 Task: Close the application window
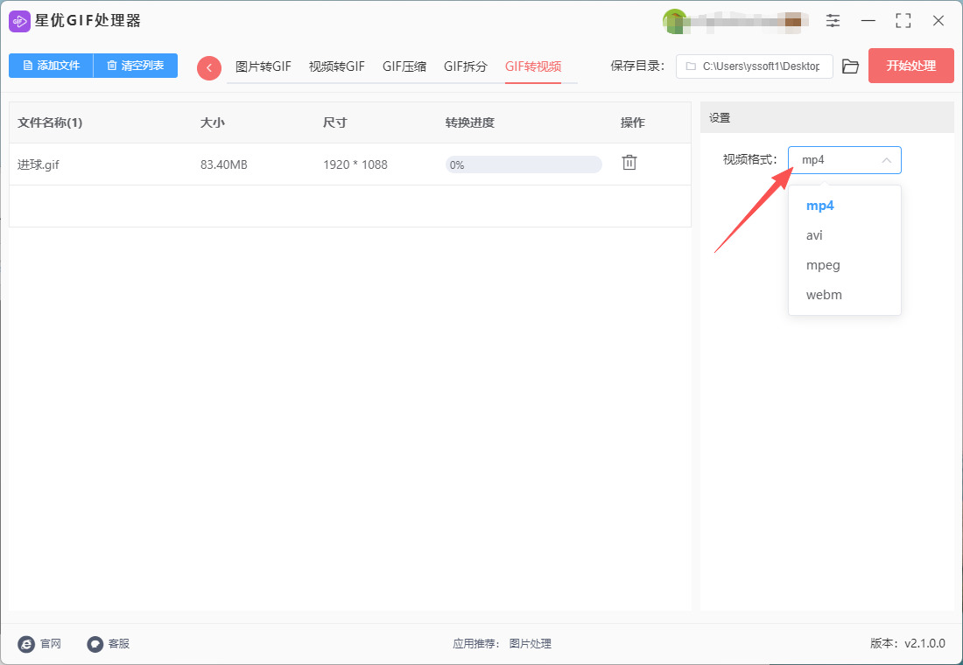tap(938, 21)
